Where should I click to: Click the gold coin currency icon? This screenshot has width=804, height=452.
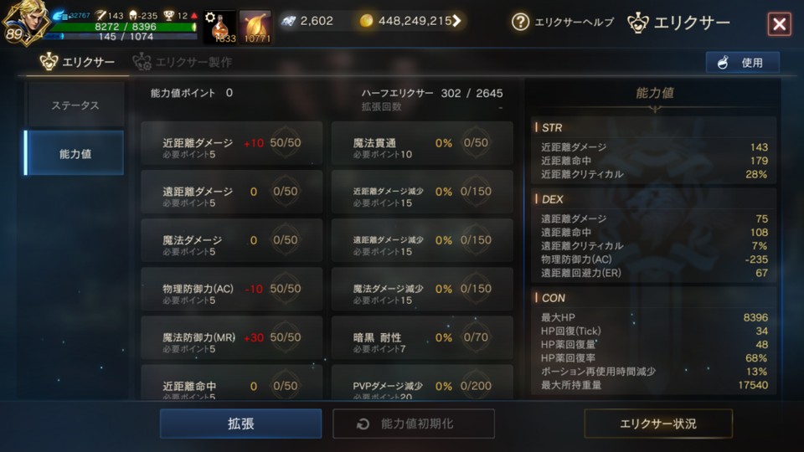pos(366,20)
